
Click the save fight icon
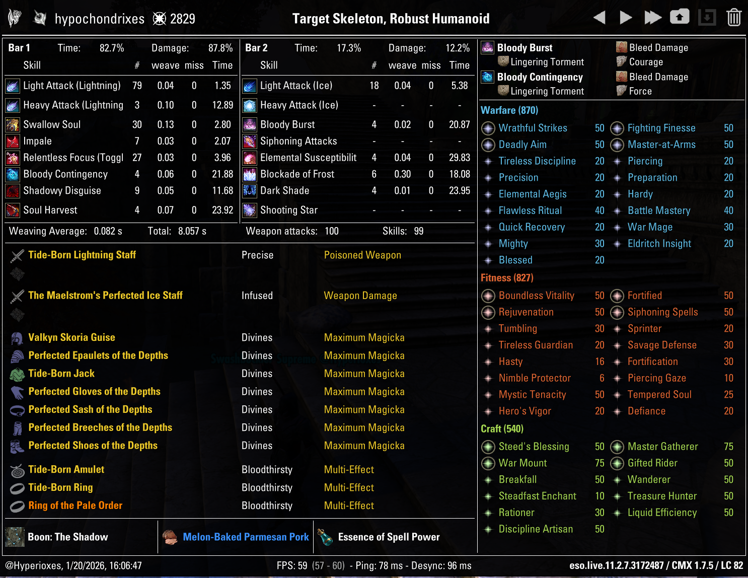pyautogui.click(x=707, y=18)
